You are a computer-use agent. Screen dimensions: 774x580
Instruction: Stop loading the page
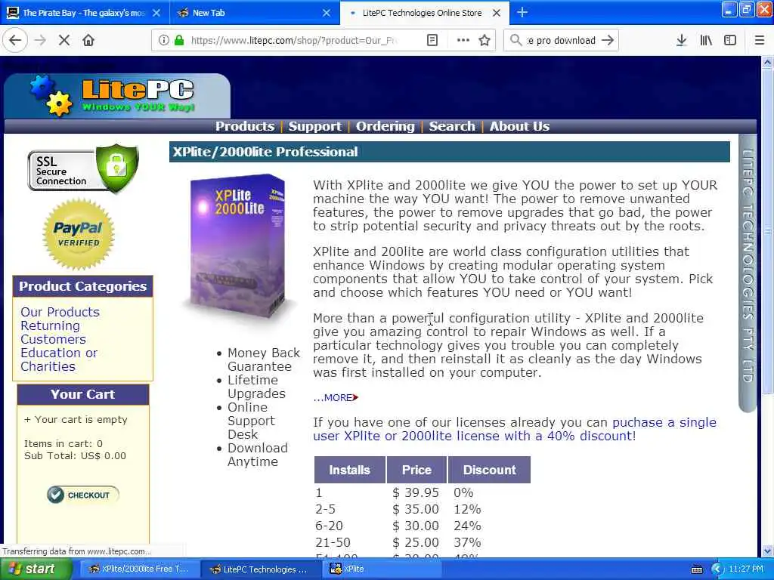tap(64, 41)
